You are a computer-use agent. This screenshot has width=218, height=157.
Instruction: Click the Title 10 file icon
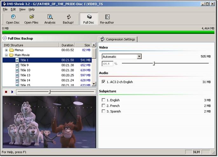(17, 70)
